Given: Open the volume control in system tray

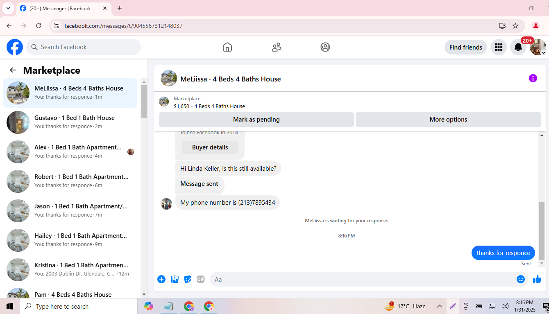Looking at the screenshot, I should coord(505,306).
